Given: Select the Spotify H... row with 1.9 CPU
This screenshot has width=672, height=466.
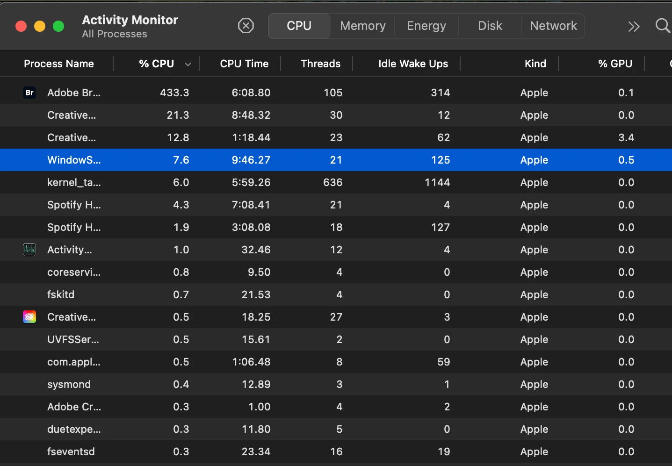Looking at the screenshot, I should click(336, 227).
